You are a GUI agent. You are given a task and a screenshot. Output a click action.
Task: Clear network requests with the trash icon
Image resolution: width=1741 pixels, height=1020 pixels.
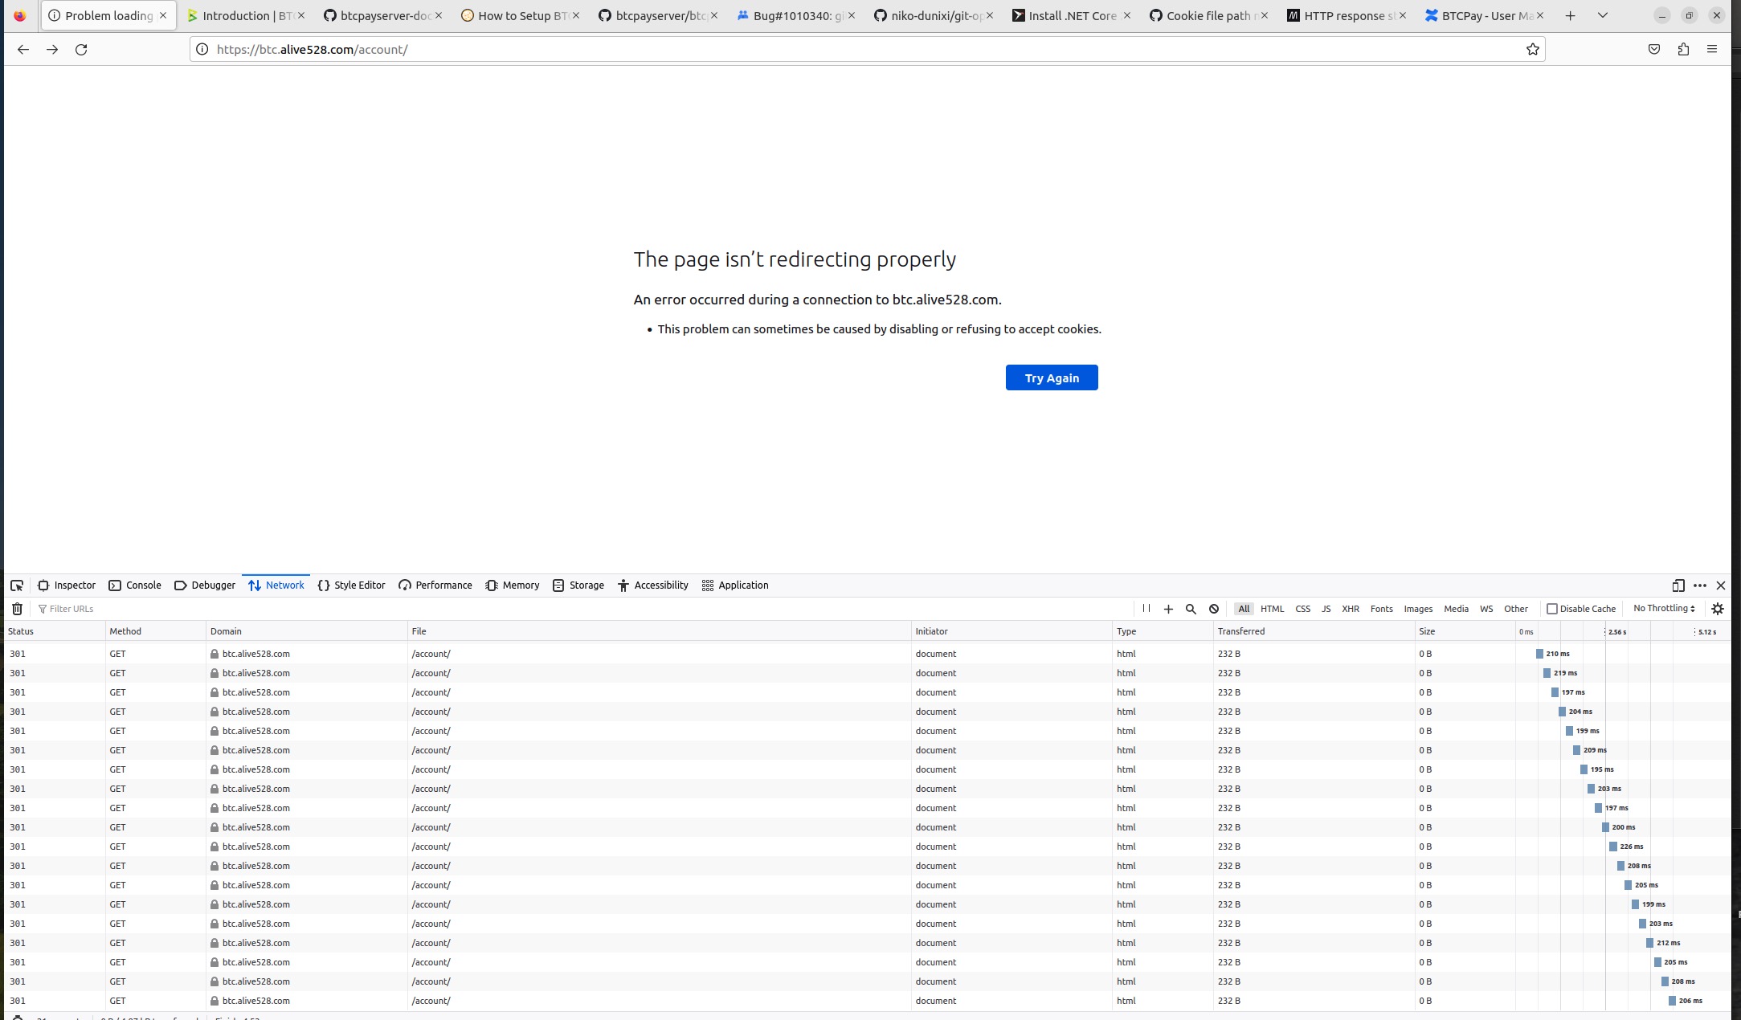point(17,608)
